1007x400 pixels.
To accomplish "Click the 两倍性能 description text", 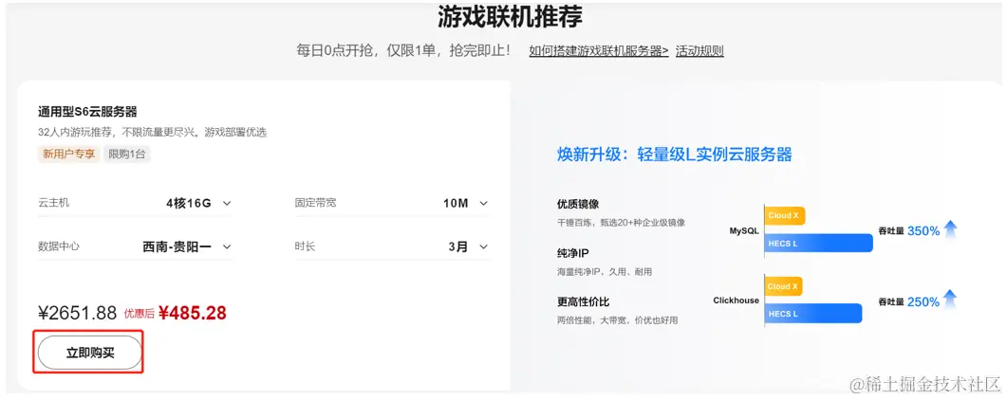I will tap(617, 319).
